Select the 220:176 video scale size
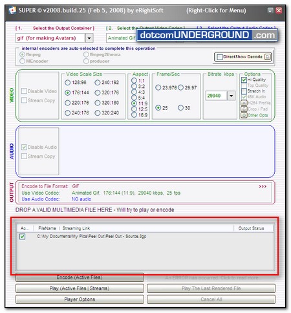 [68, 103]
